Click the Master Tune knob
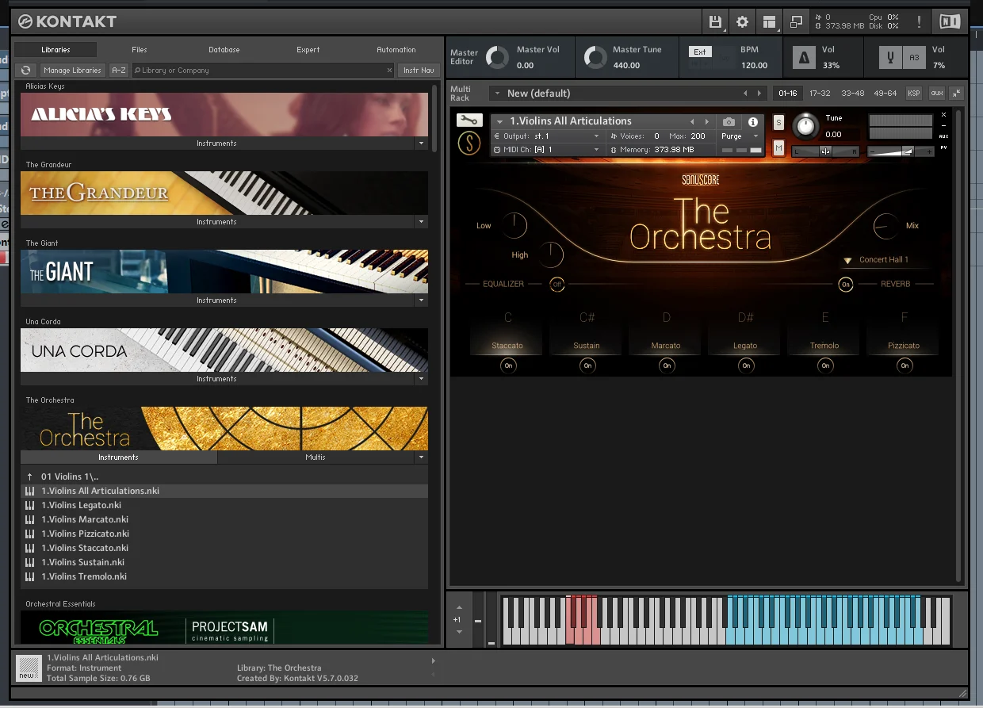The width and height of the screenshot is (983, 708). tap(595, 58)
